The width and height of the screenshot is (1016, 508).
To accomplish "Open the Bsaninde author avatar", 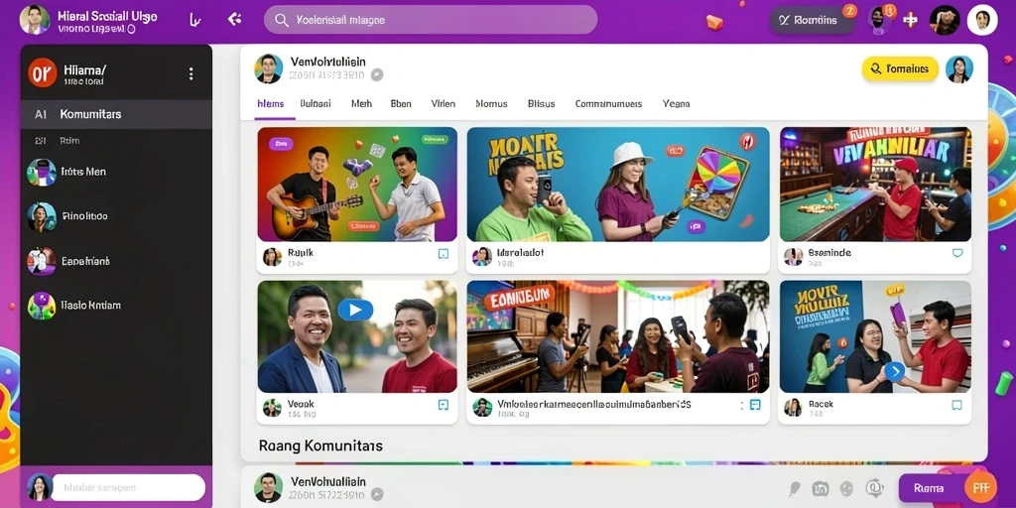I will 793,257.
